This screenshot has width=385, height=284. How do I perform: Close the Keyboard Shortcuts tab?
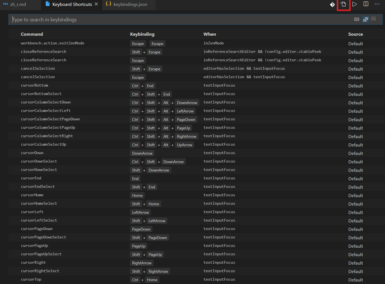pos(96,4)
